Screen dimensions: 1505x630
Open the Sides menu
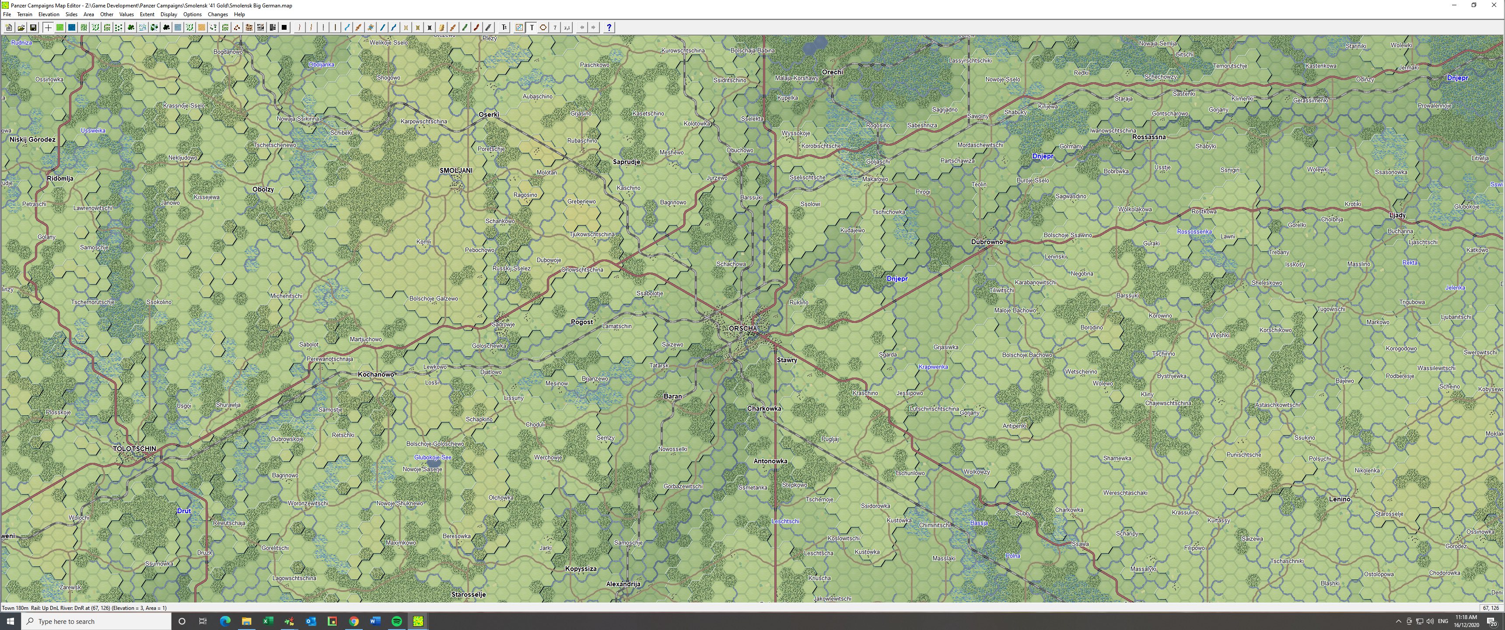pyautogui.click(x=71, y=14)
